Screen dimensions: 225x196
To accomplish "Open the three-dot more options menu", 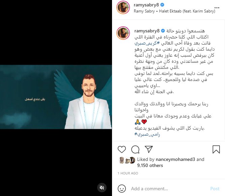I will [x=217, y=8].
